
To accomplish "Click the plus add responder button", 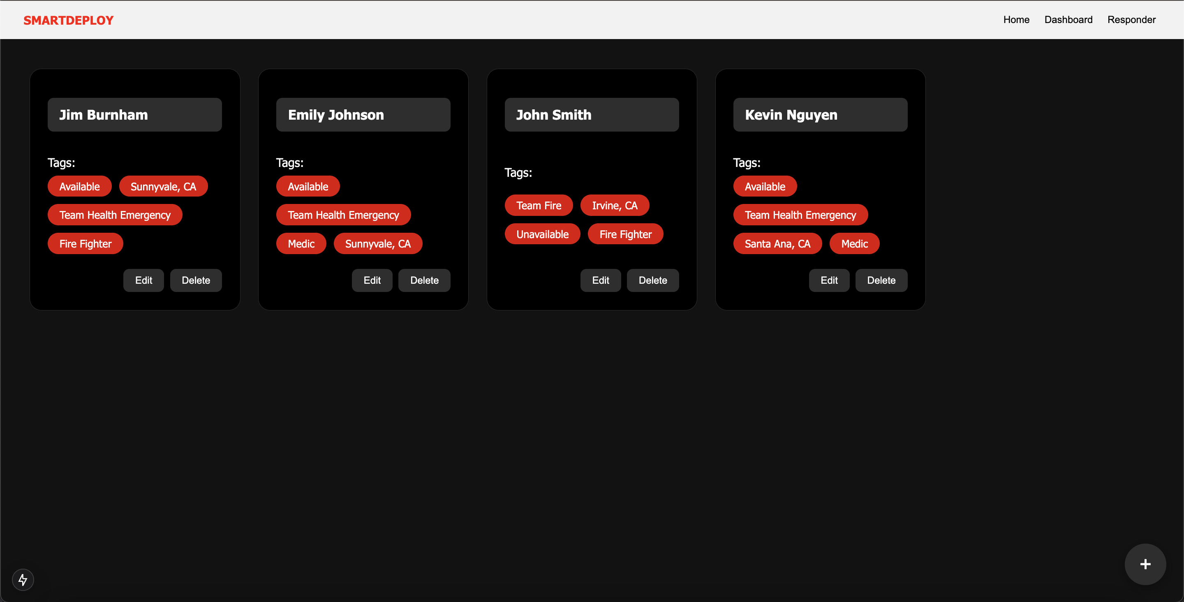I will (x=1145, y=564).
